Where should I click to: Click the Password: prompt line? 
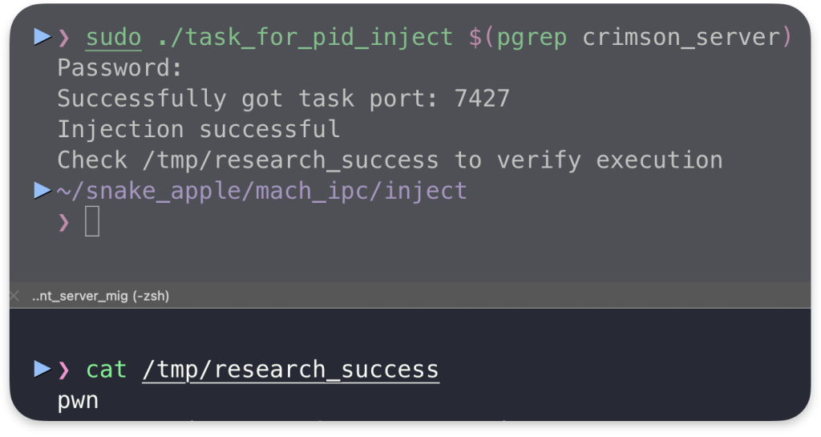pos(120,68)
